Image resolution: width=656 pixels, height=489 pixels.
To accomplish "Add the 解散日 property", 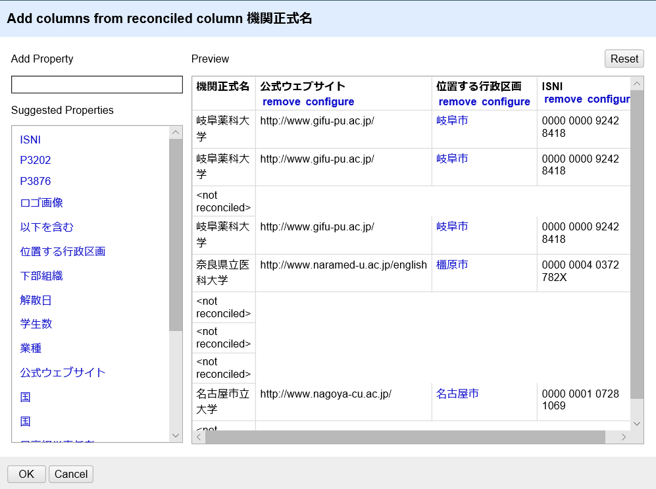I will coord(36,300).
